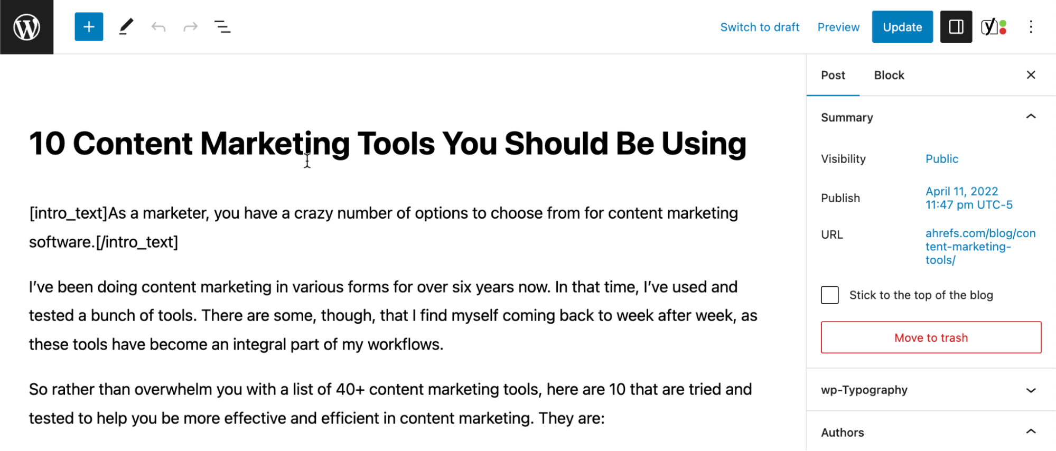Check Stick to the top of the blog

[830, 295]
